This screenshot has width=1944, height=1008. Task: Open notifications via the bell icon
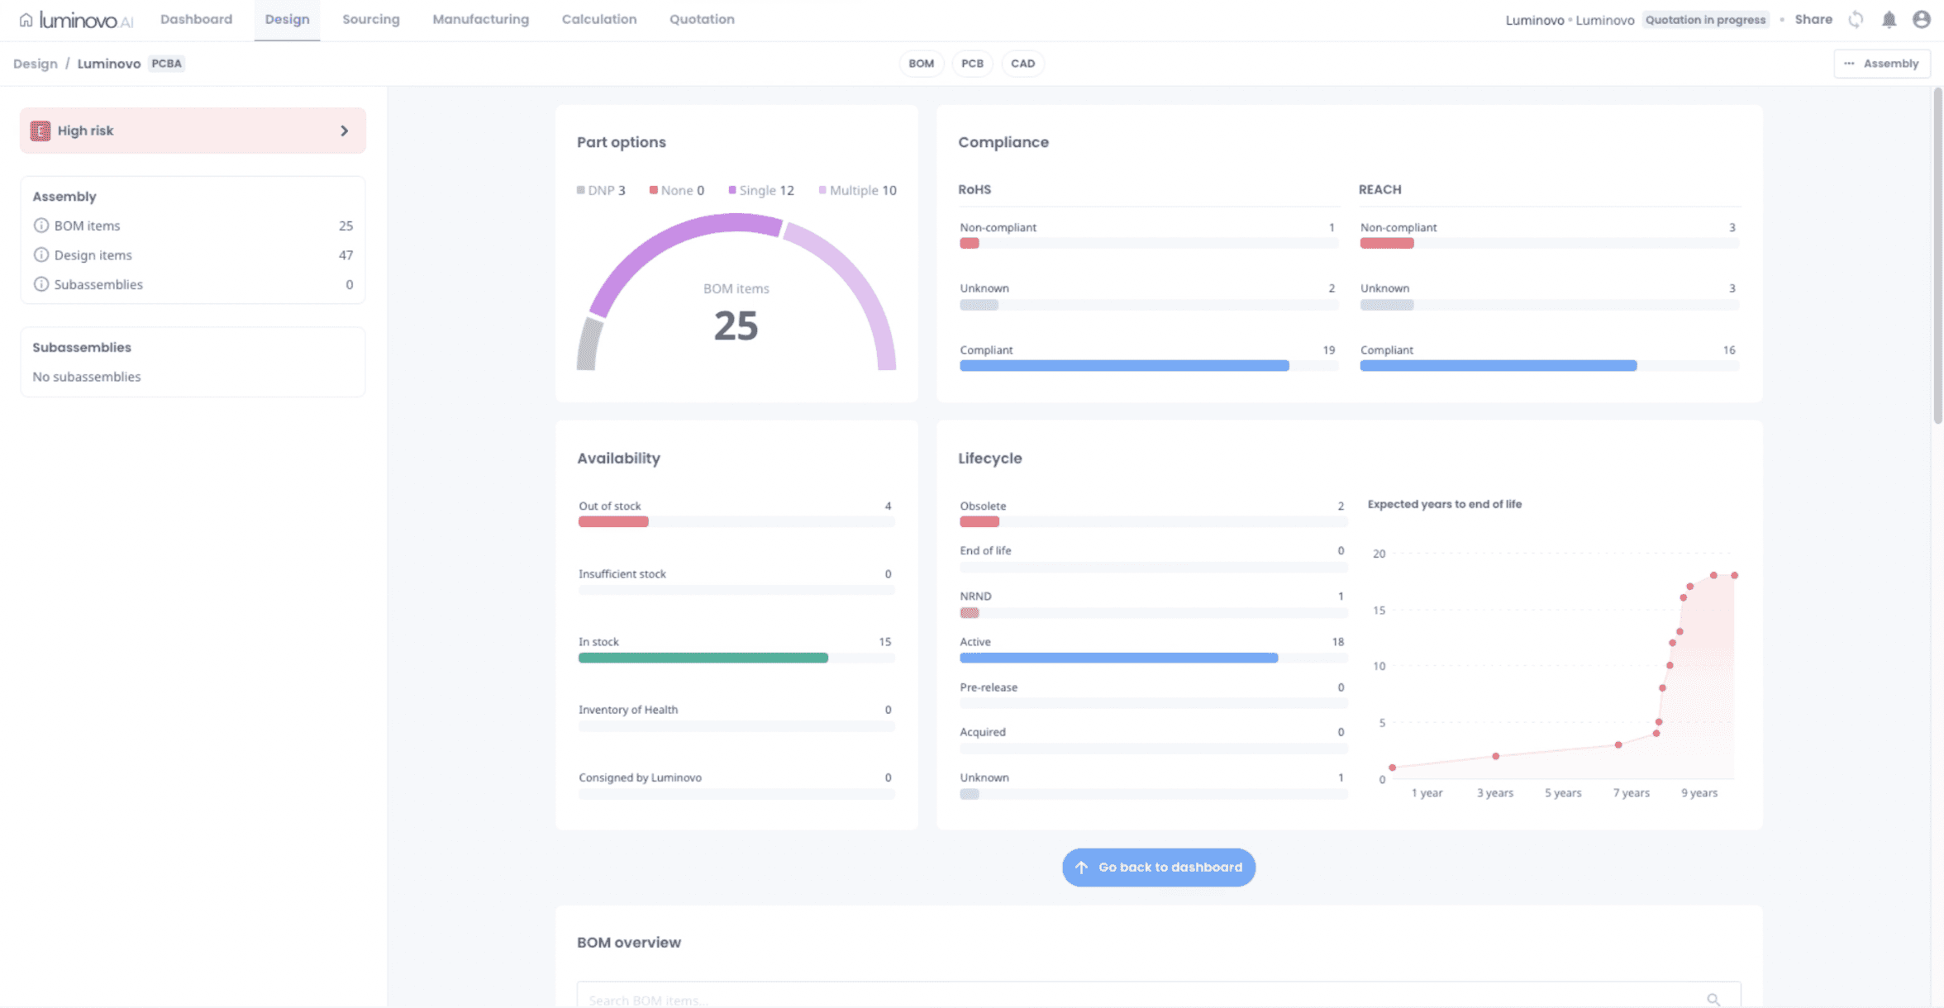click(1888, 19)
